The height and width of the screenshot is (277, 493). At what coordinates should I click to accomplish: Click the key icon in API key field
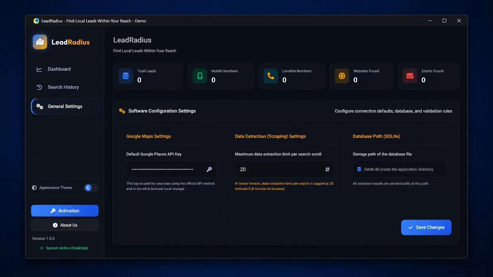point(209,169)
